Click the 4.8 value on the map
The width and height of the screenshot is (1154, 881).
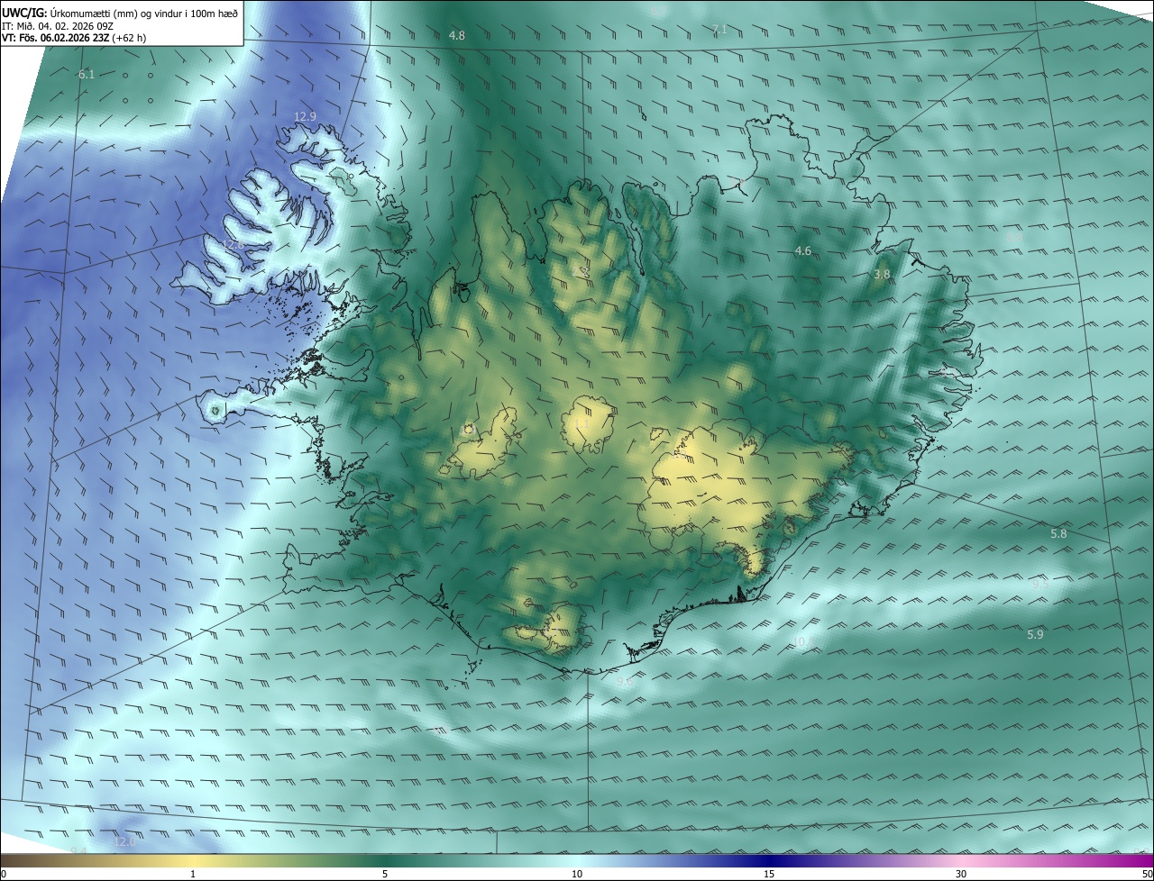(457, 35)
